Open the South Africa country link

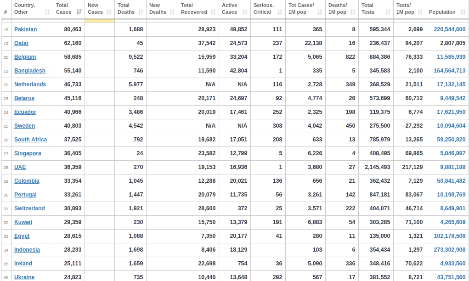pyautogui.click(x=30, y=139)
